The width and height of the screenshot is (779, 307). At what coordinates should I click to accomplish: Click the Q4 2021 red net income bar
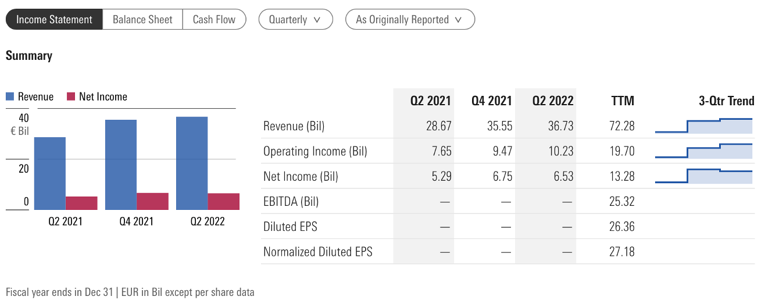coord(152,201)
